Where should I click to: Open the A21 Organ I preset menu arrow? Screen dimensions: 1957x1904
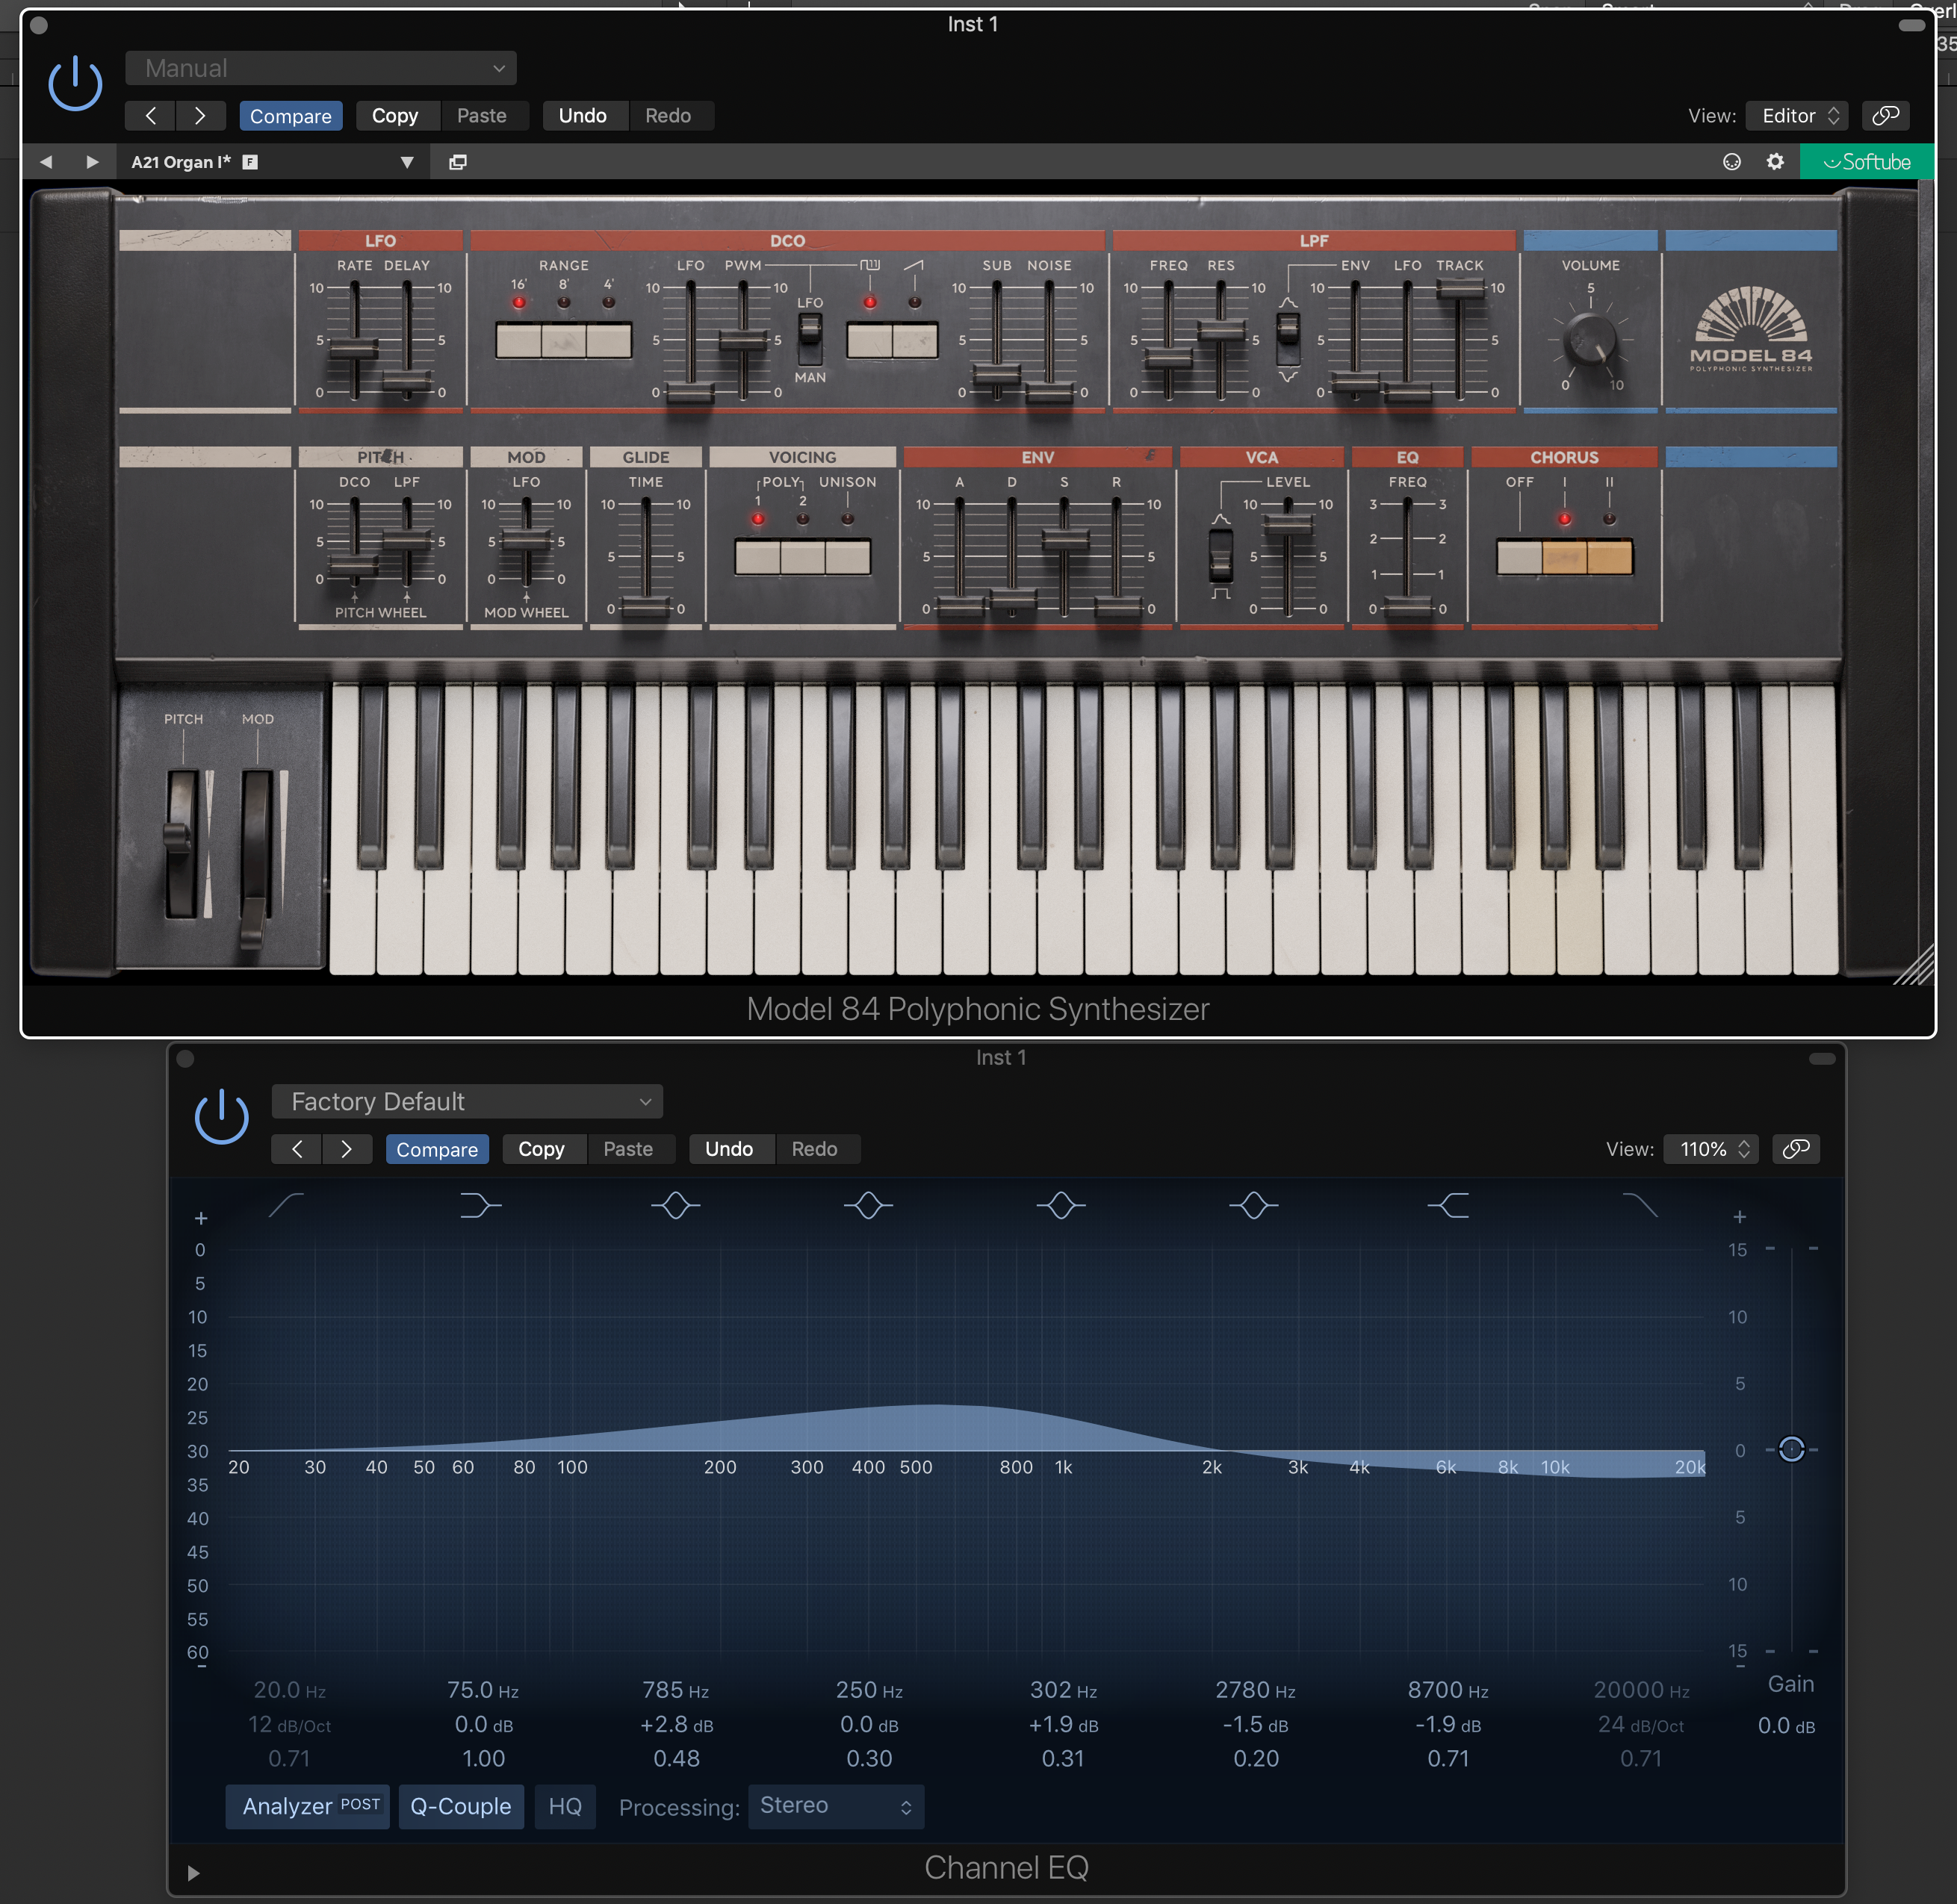coord(406,162)
